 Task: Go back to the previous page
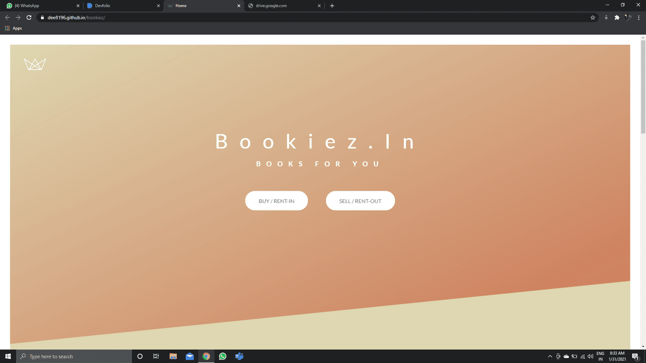click(7, 17)
